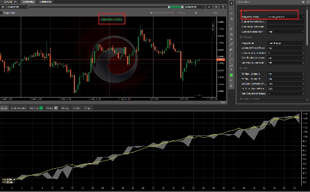
Task: Open the Hedge Mode dropdown
Action: (x=286, y=43)
